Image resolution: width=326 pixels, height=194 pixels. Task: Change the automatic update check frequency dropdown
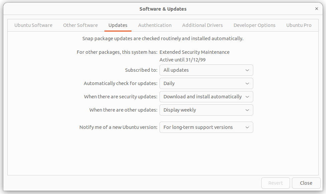[206, 83]
